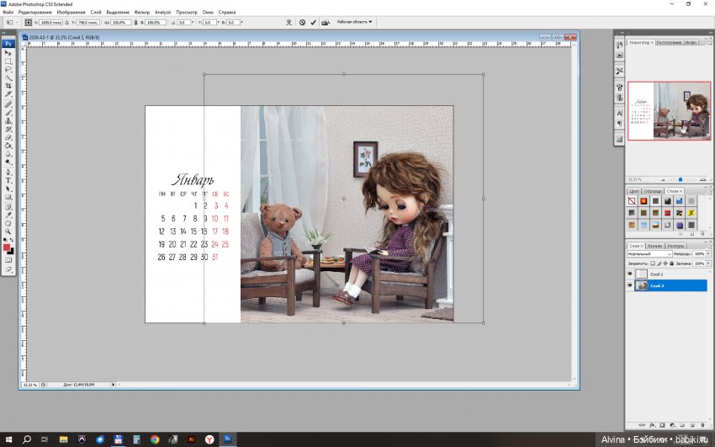Hide layer Слой 1 via eye icon
715x447 pixels.
tap(630, 274)
